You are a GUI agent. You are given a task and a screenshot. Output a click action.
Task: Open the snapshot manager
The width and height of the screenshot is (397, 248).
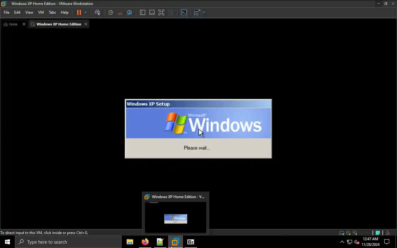[x=129, y=12]
